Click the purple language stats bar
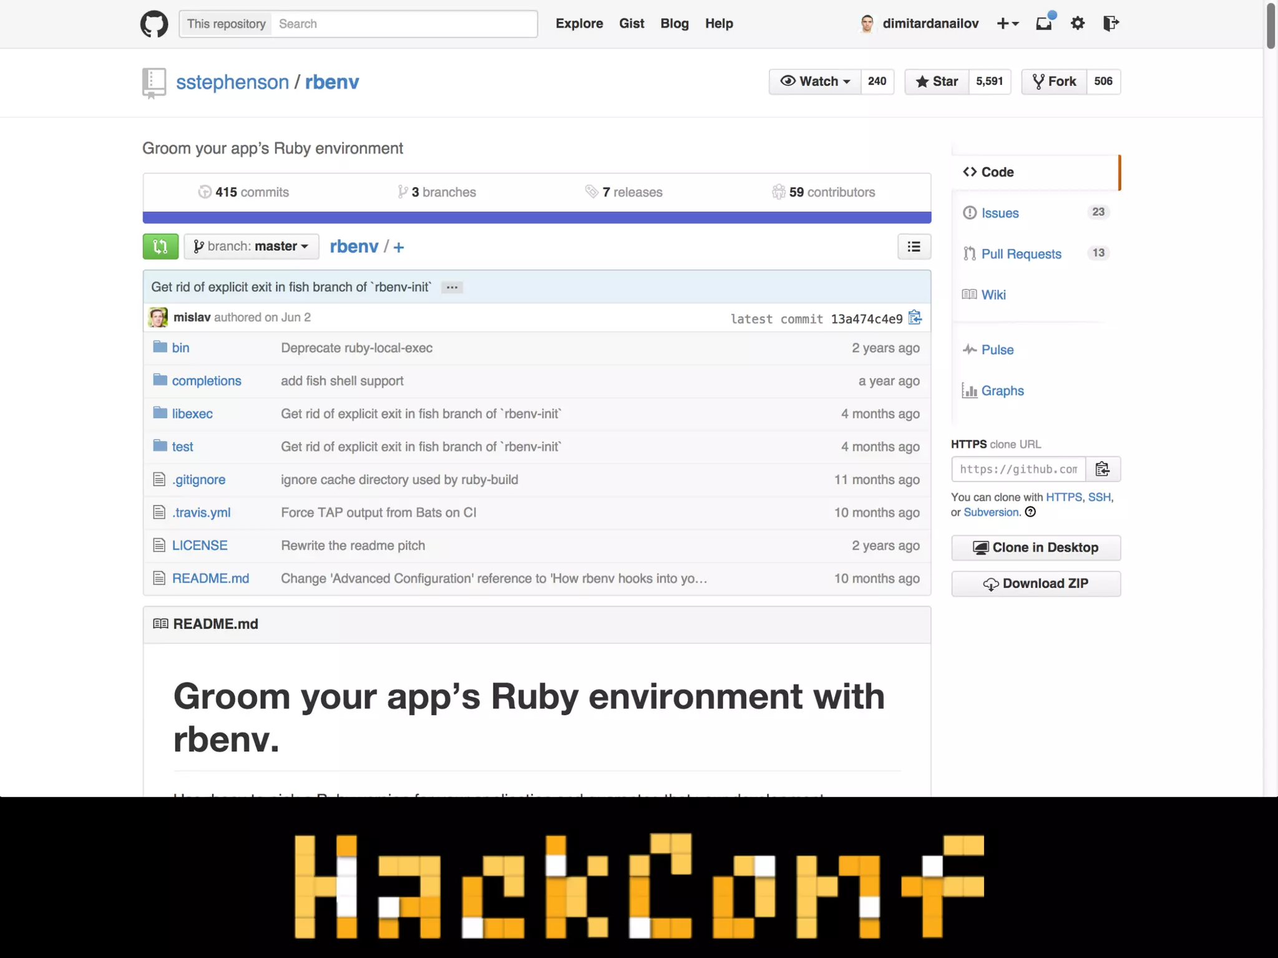Image resolution: width=1278 pixels, height=958 pixels. coord(537,218)
